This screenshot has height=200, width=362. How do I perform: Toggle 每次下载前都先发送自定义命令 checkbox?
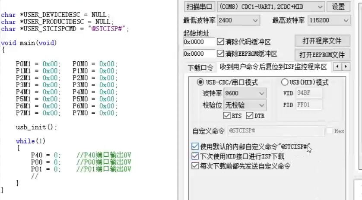click(195, 166)
